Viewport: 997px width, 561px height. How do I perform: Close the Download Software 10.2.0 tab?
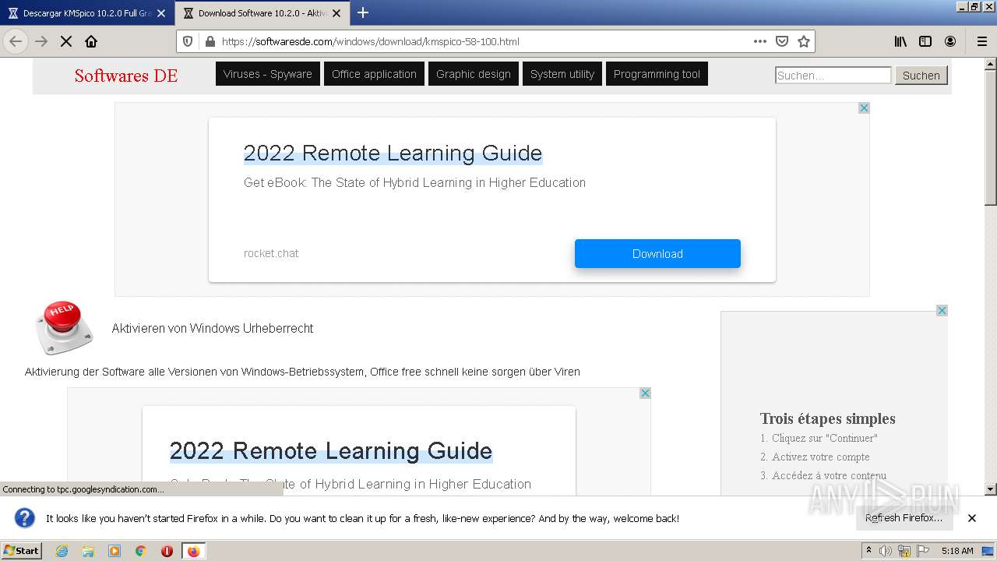[x=336, y=13]
